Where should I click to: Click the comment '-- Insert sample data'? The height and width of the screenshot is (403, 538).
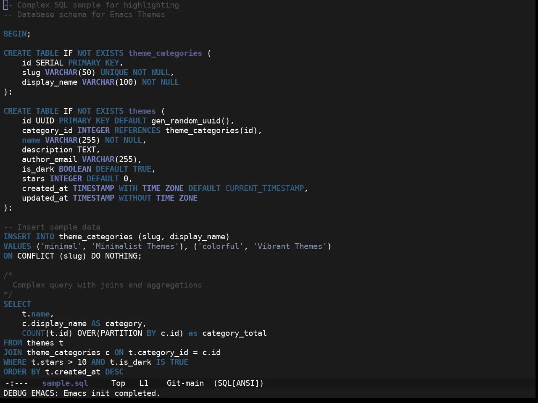(52, 227)
